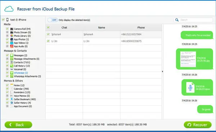Screen dimensions: 216x132
Task: Collapse the preview pane splitter arrow
Action: pos(163,72)
